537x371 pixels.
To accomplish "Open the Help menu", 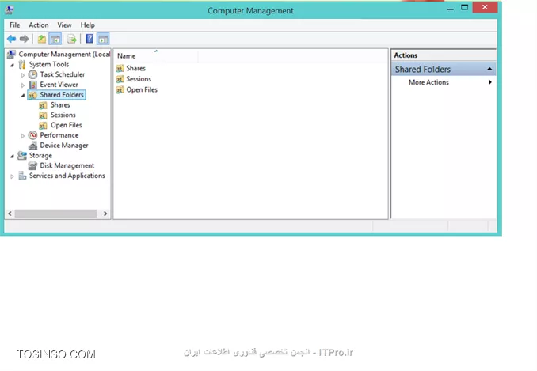I will click(x=88, y=25).
